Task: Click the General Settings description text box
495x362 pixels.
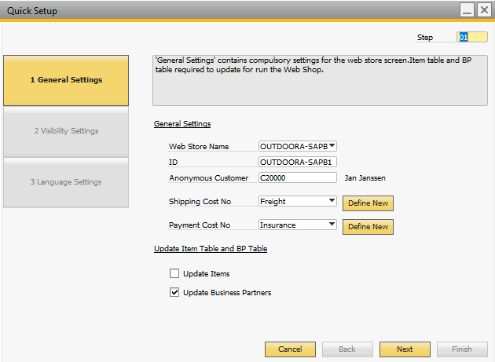Action: coord(320,80)
